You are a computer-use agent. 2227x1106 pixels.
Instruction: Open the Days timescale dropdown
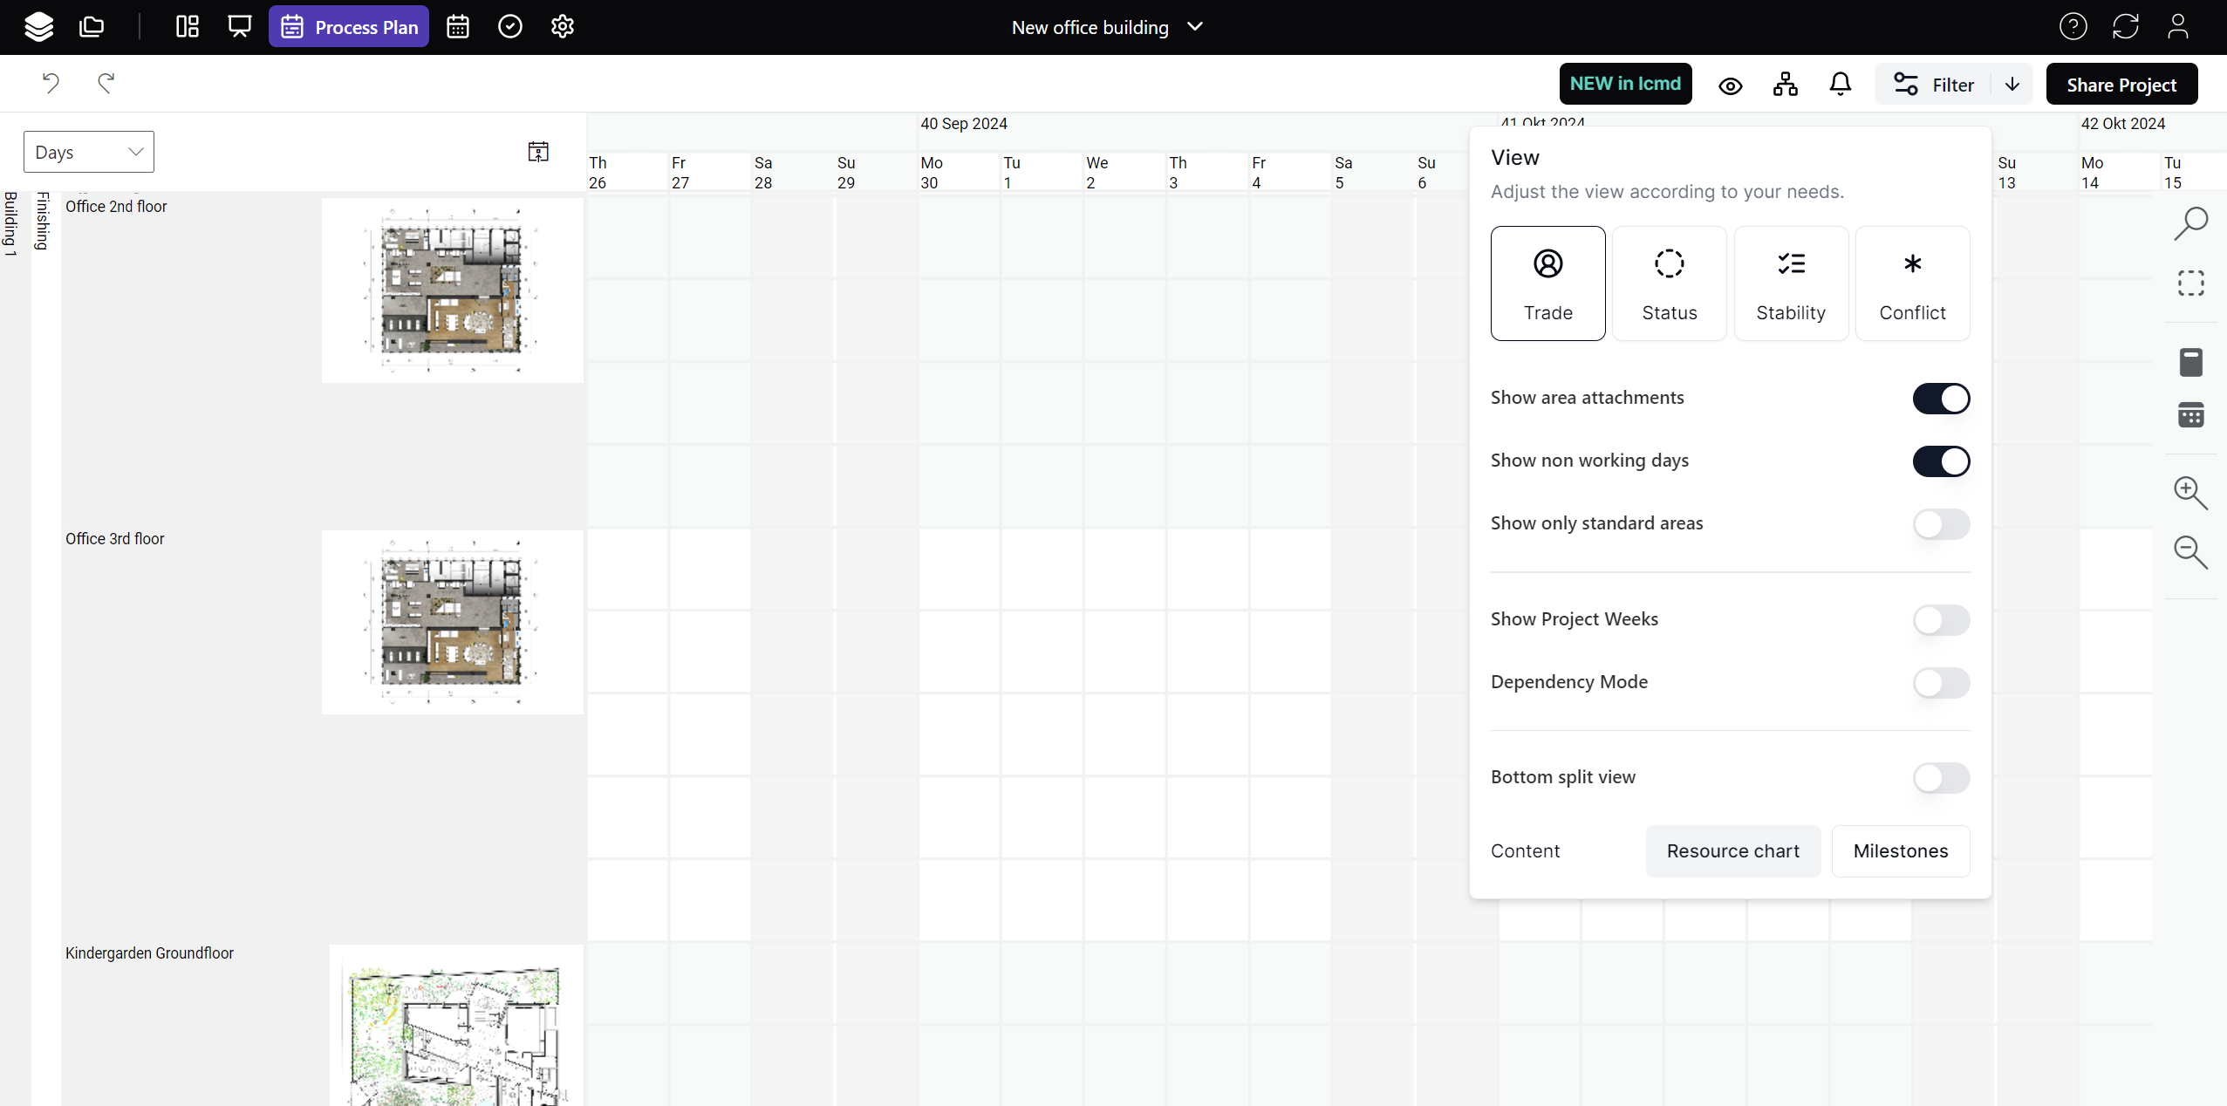coord(89,153)
